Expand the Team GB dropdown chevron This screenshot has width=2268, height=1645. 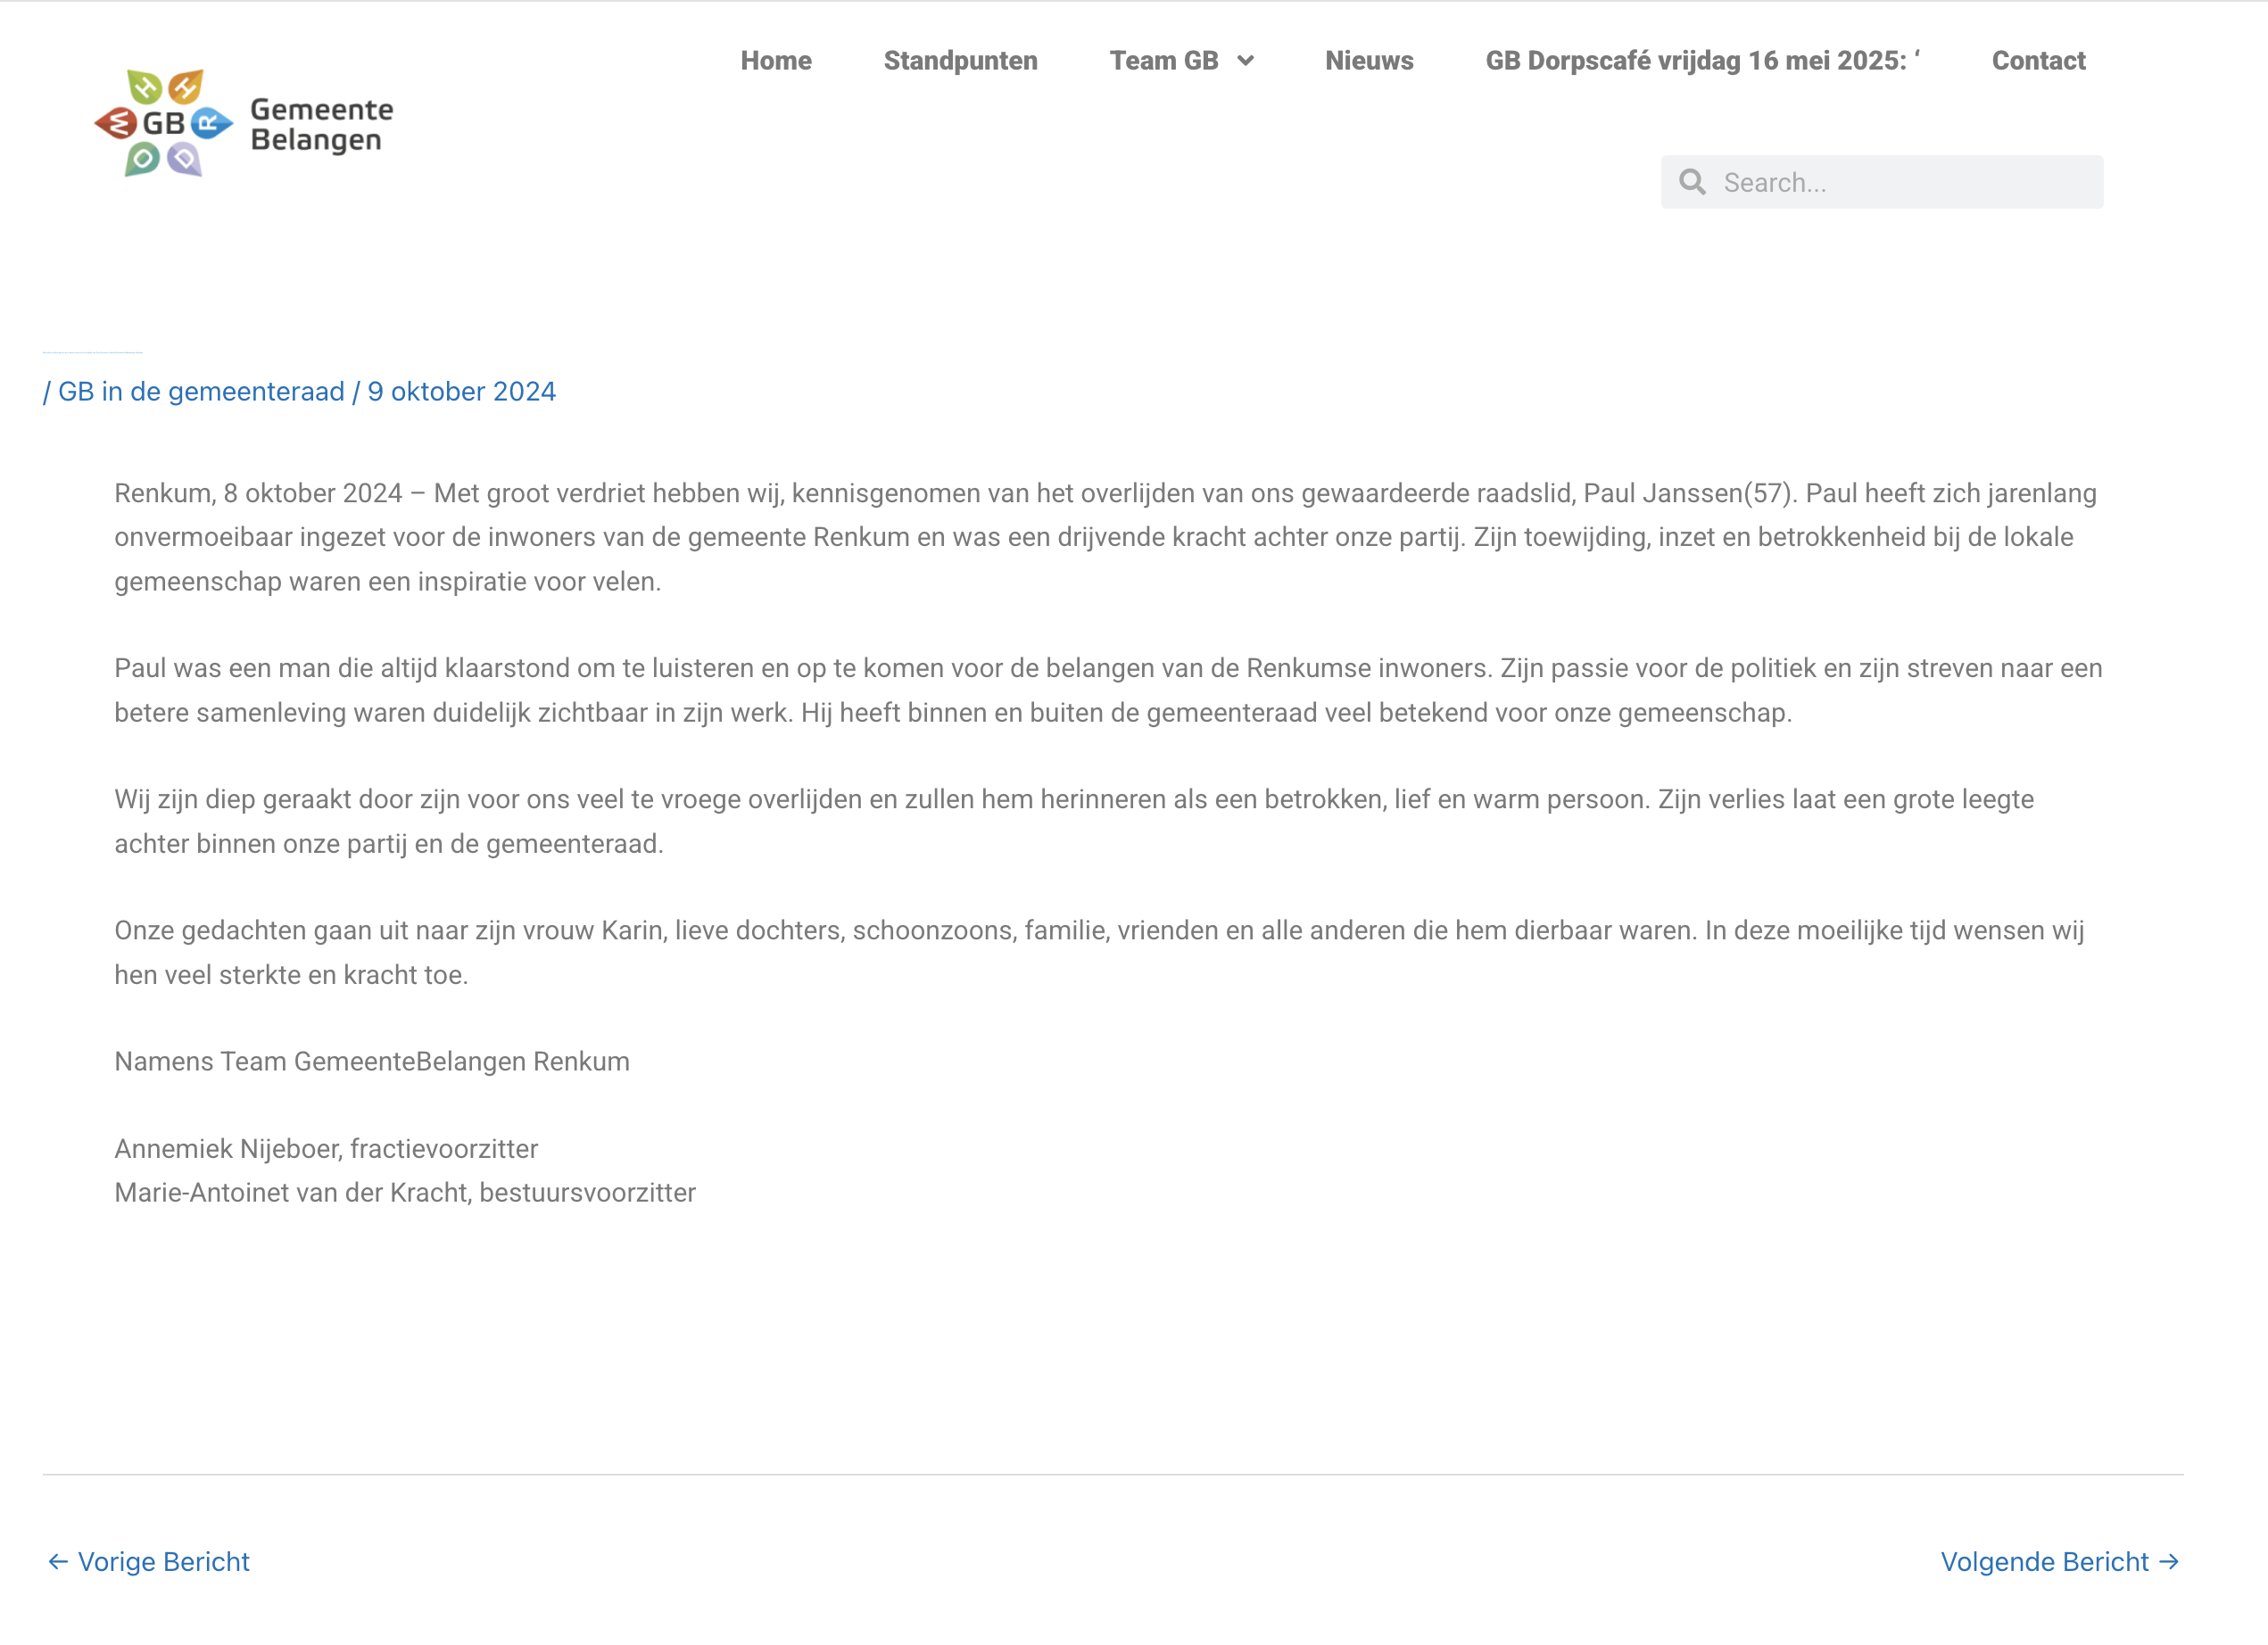pos(1245,61)
